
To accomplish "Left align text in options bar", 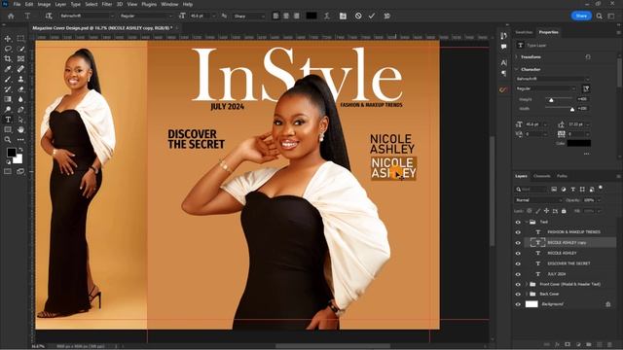I will click(275, 16).
